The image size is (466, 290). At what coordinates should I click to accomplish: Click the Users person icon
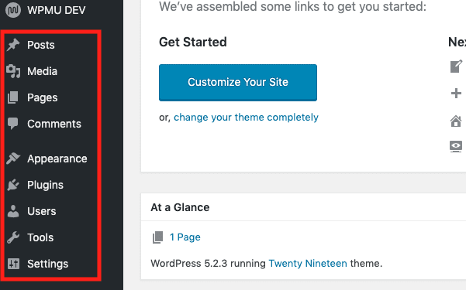(13, 211)
